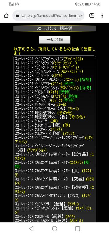Tap the スカーレットクロス一括装備 header bar

55,28
